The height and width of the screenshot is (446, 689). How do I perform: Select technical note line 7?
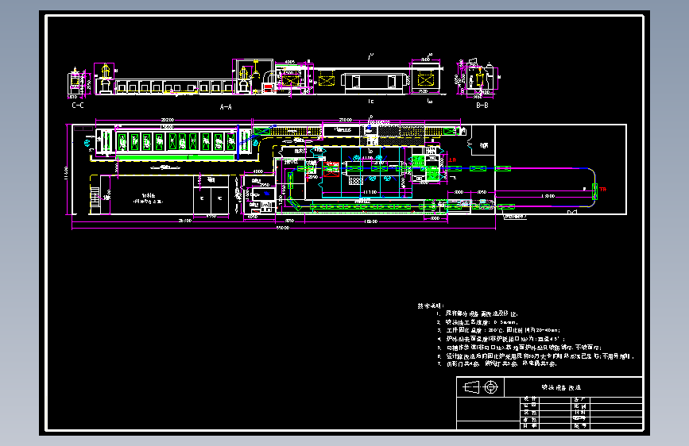tap(497, 363)
